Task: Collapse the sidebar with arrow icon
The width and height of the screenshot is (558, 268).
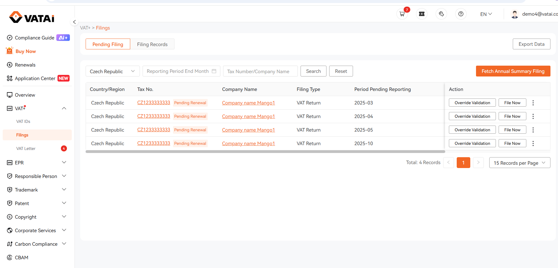Action: [x=74, y=22]
